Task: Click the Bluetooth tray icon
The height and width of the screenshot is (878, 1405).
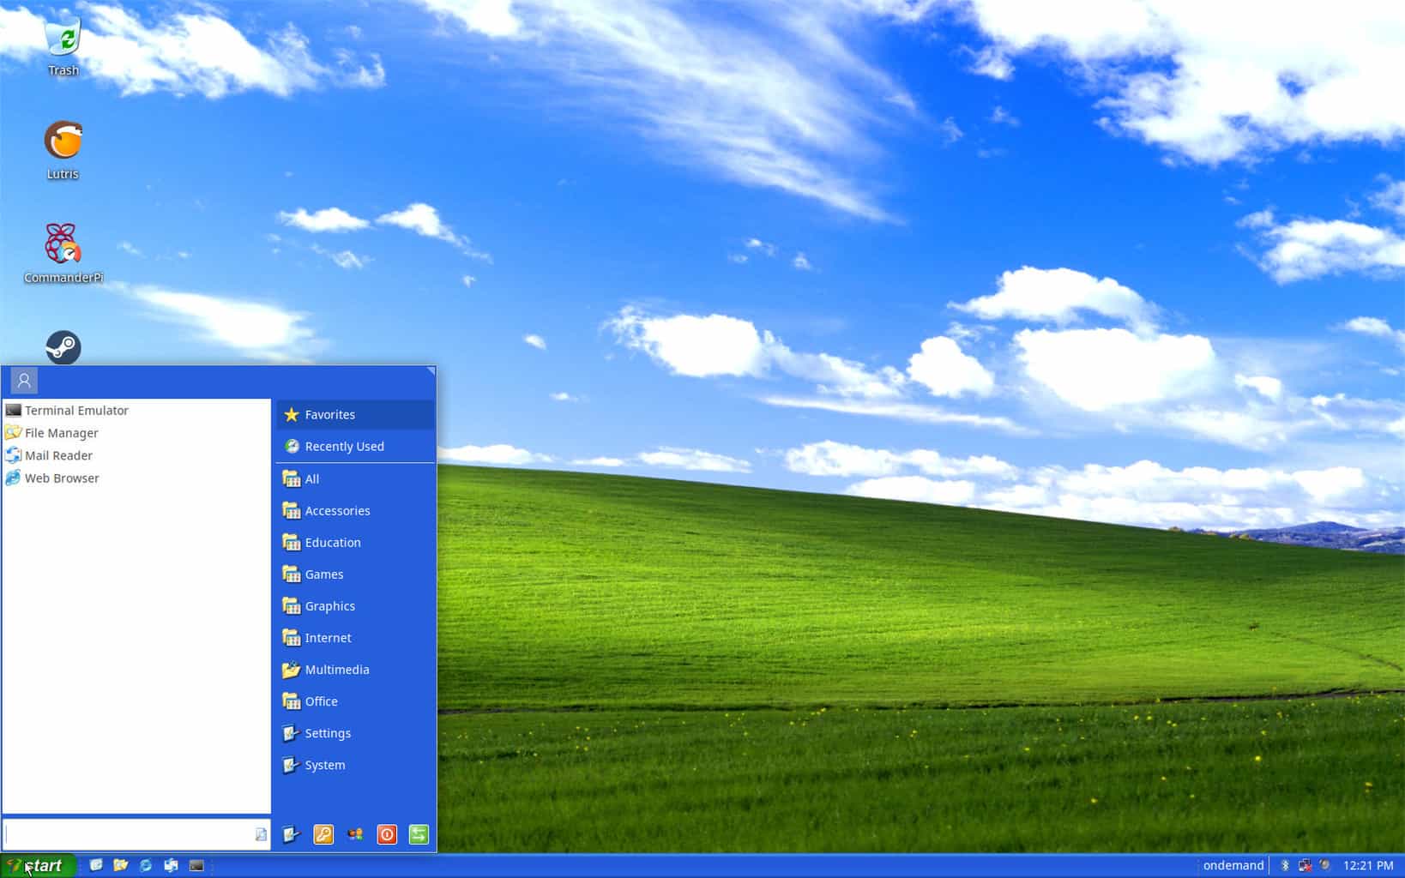Action: point(1285,866)
